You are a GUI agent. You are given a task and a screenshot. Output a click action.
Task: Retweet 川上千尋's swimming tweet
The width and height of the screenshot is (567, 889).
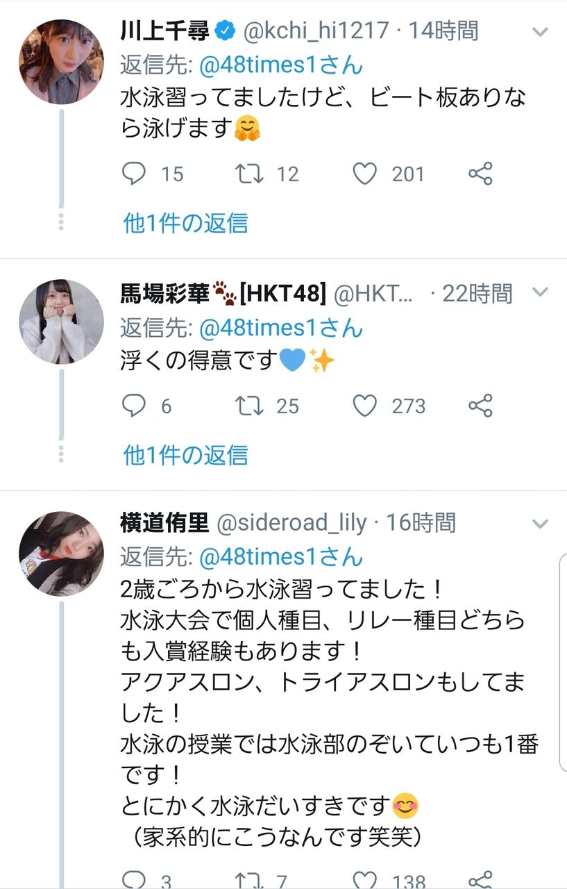coord(248,174)
